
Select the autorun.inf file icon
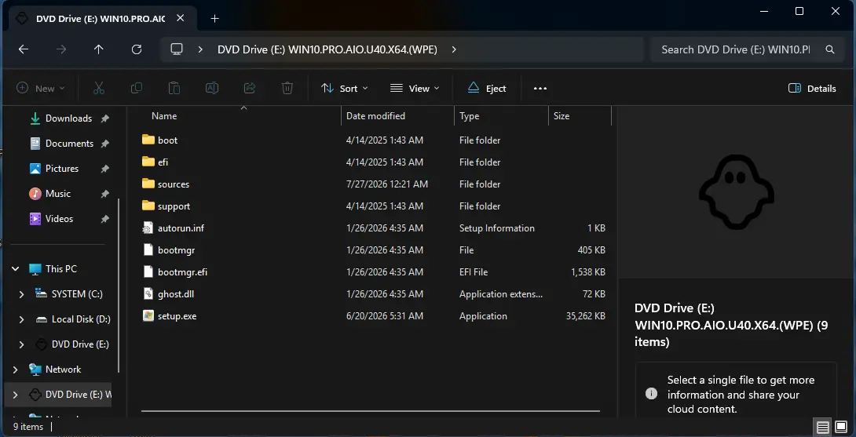point(148,228)
